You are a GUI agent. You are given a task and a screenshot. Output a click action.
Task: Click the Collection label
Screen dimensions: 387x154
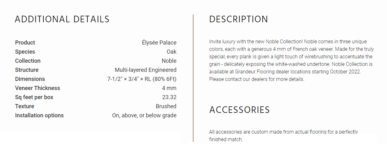(28, 61)
